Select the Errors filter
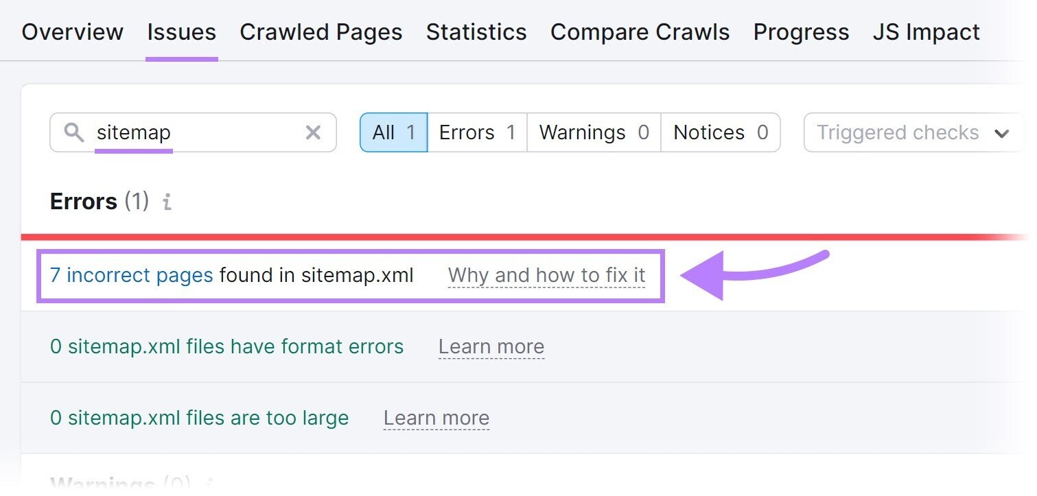 [x=477, y=132]
